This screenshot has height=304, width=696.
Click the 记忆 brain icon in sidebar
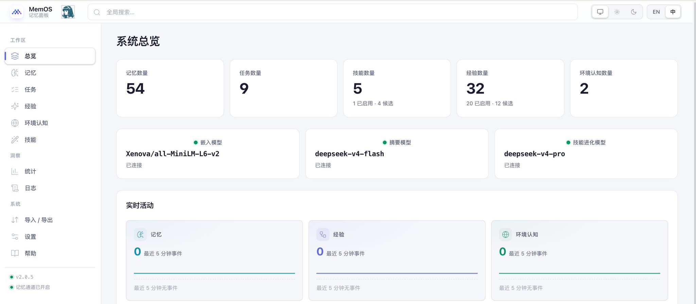coord(15,73)
